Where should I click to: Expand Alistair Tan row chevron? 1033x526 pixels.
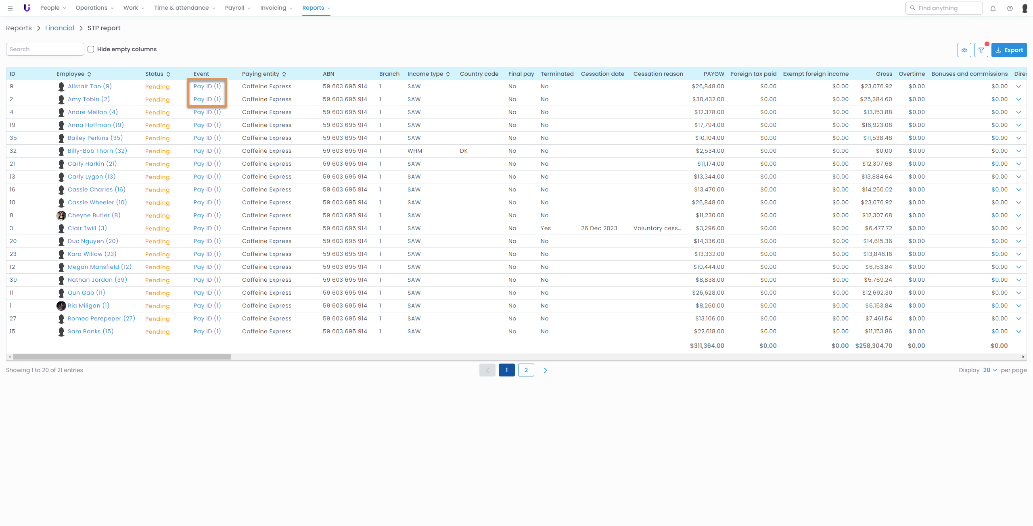point(1018,86)
